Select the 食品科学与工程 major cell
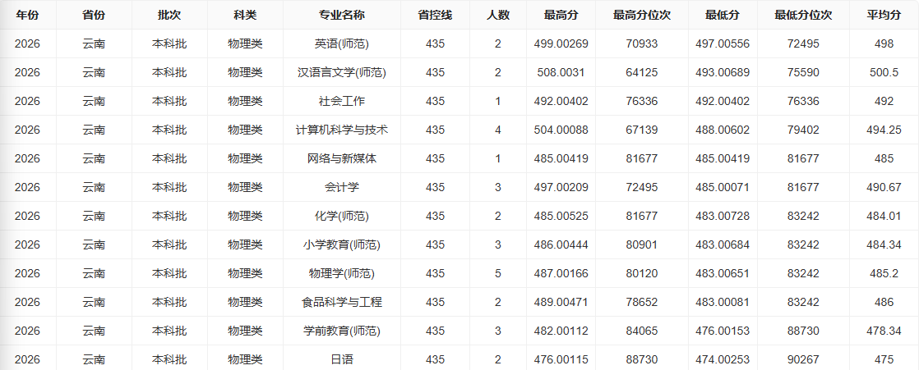Screen dimensions: 919x370 [x=342, y=302]
